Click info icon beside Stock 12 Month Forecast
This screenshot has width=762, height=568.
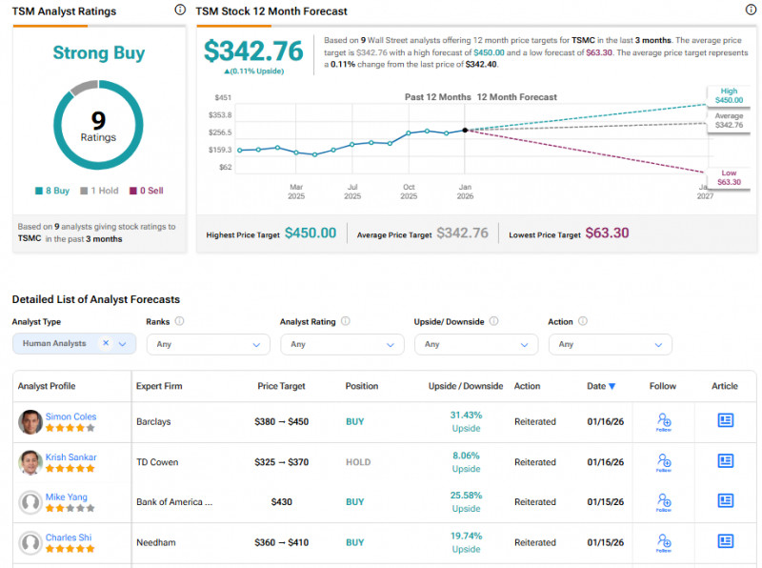point(751,10)
